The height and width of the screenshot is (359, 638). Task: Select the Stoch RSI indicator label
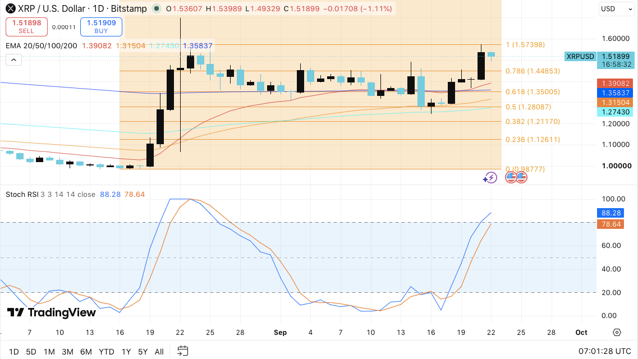point(21,194)
